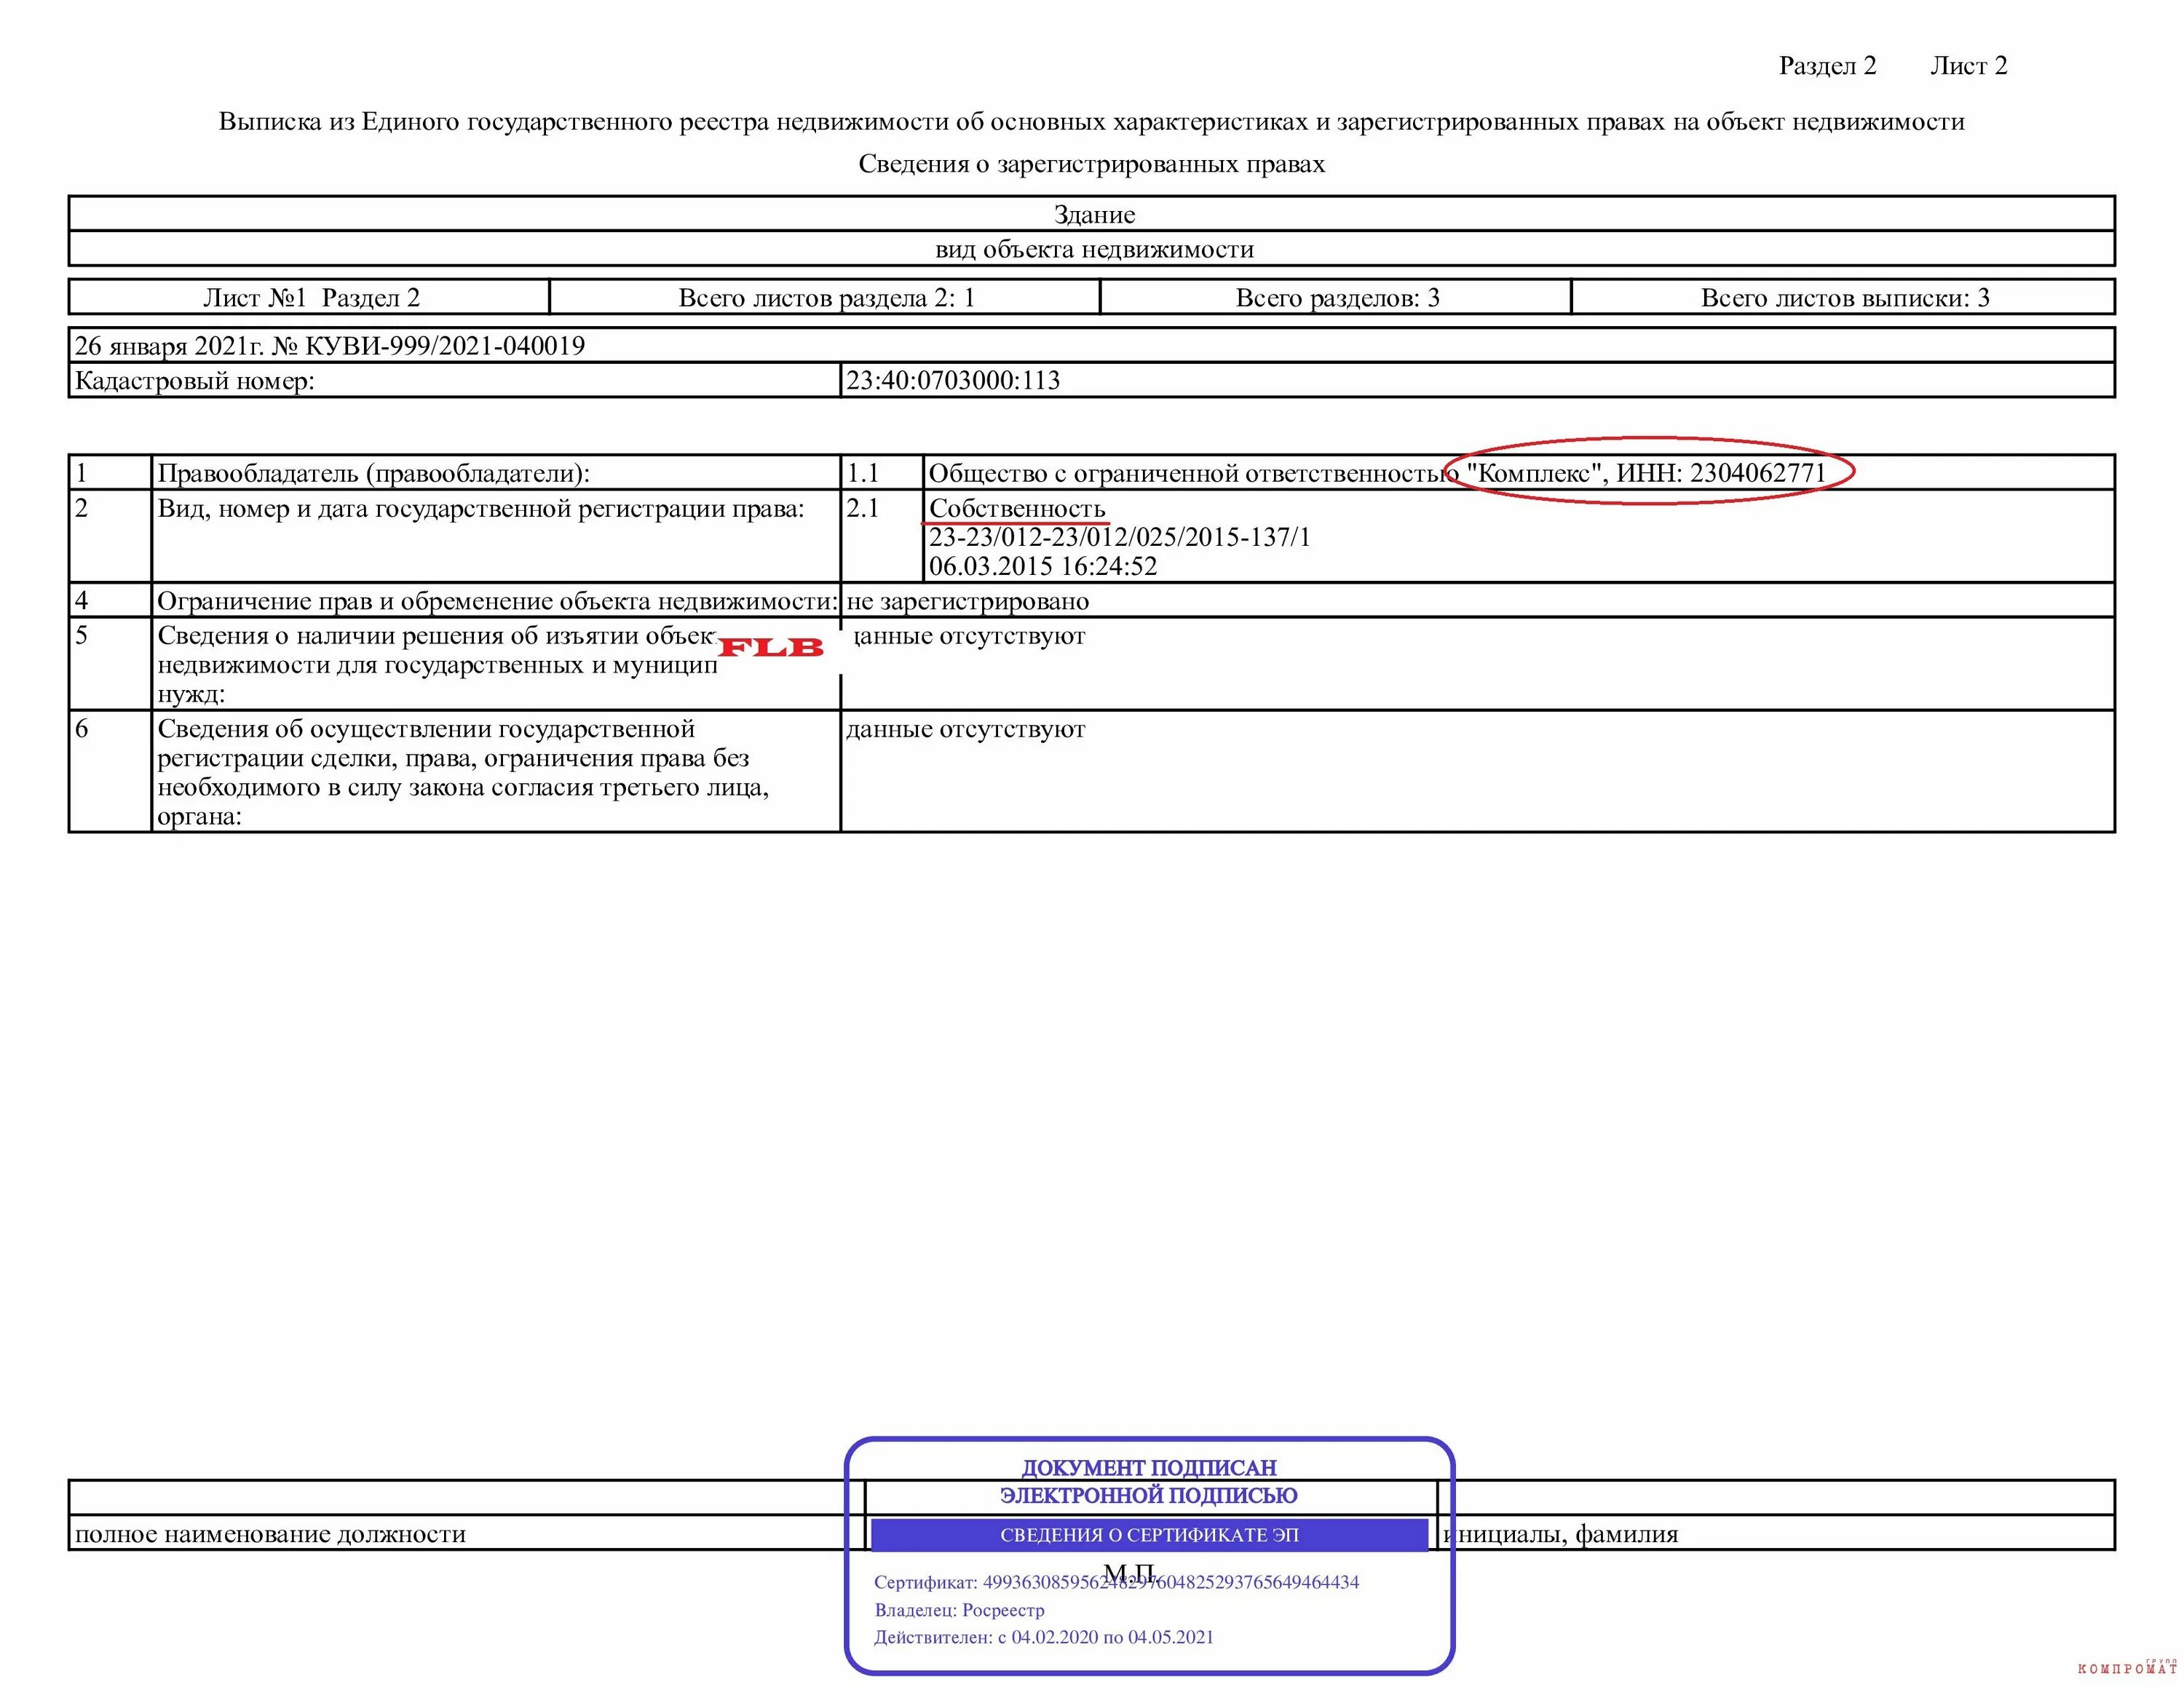Click the blue СВЕДЕНИЯ О СЕРТИФИКАТЕ ЭП bar

(x=1149, y=1535)
